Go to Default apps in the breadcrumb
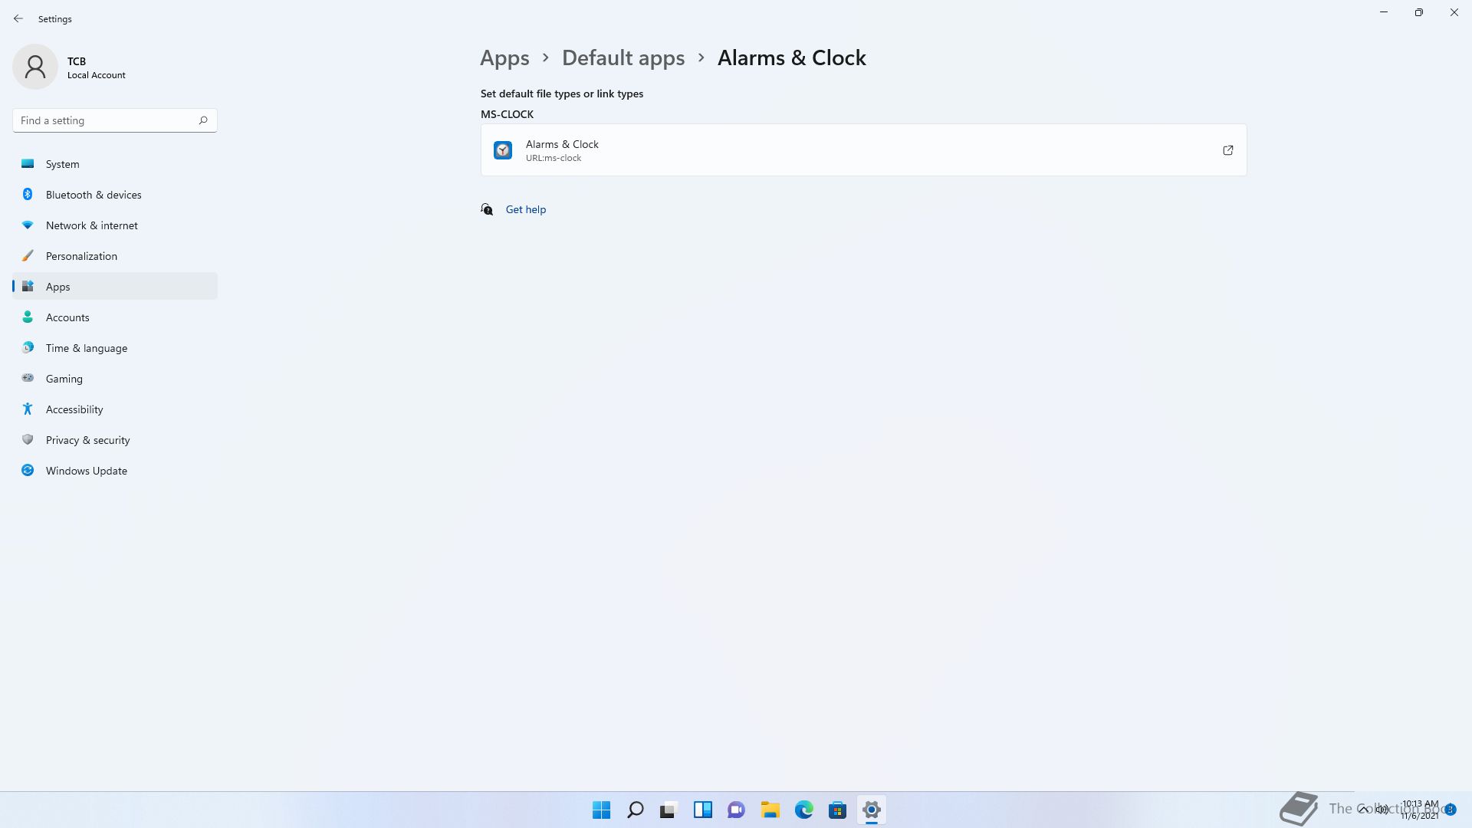This screenshot has width=1472, height=828. pyautogui.click(x=623, y=58)
